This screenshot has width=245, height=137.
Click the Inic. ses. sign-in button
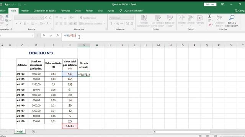(210, 5)
